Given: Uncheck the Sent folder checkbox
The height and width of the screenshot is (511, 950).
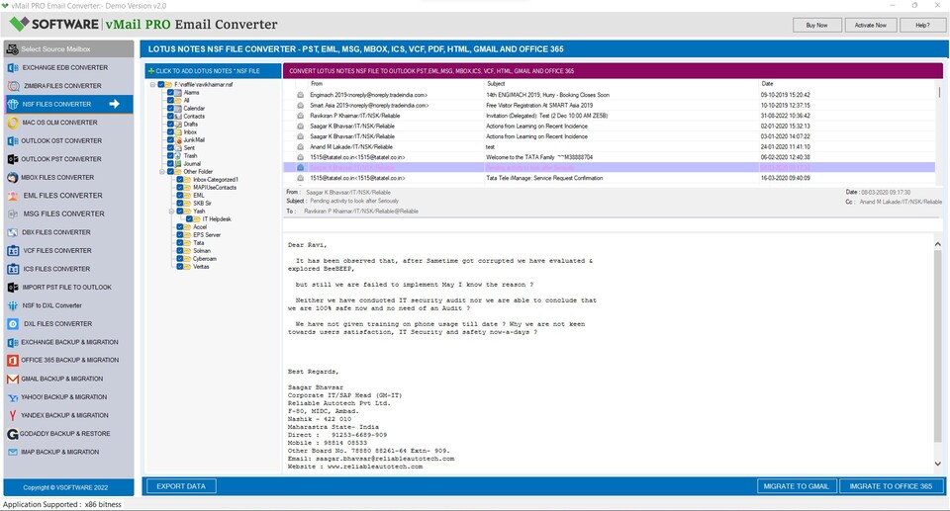Looking at the screenshot, I should (x=171, y=147).
